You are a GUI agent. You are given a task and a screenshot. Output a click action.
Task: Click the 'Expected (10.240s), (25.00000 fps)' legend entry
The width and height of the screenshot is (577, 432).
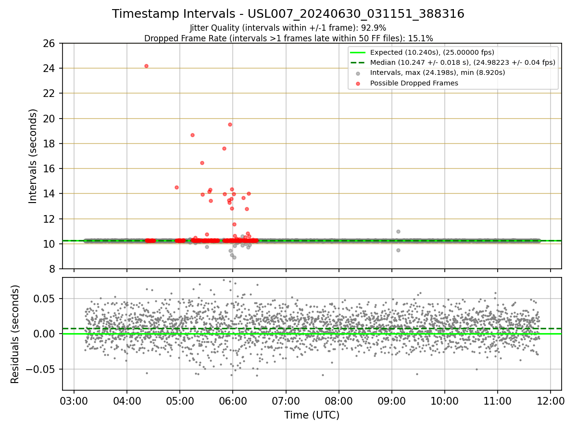click(432, 52)
